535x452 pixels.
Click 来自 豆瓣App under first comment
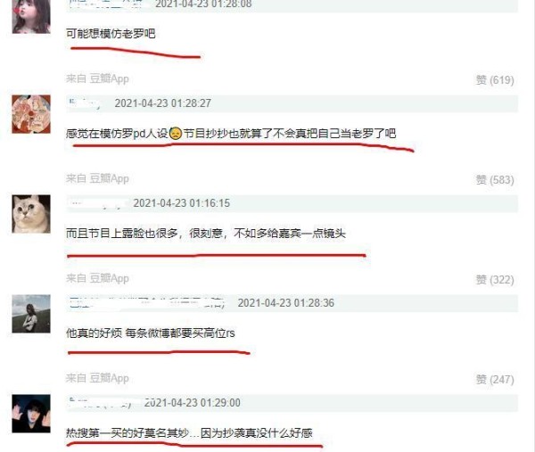coord(97,78)
